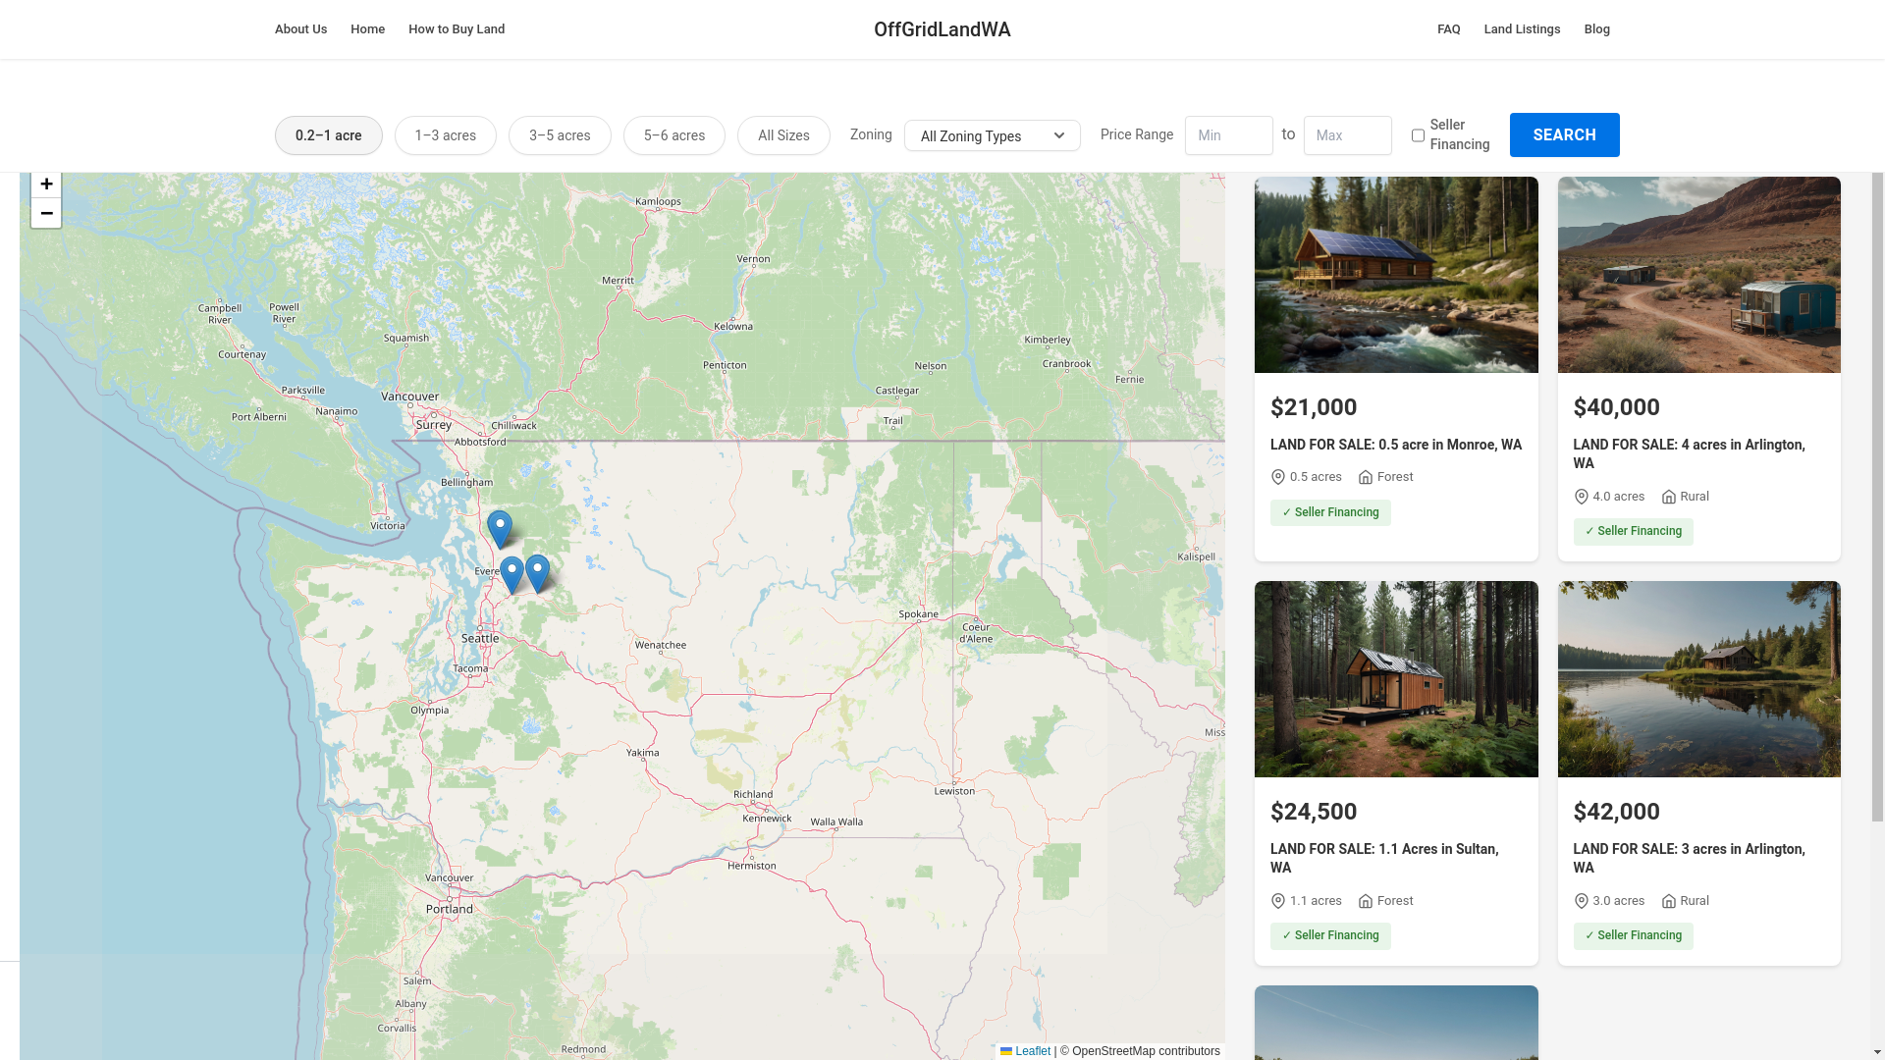Click acreage pin icon on 4 acres Arlington listing
1885x1060 pixels.
1581,497
